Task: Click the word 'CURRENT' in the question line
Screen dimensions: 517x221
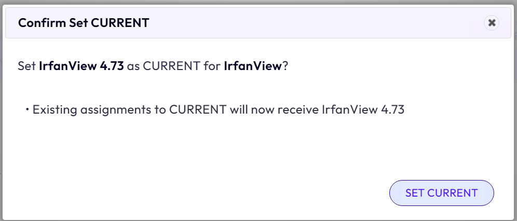Action: [171, 66]
